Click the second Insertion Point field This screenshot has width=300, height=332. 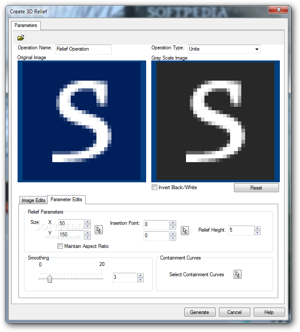pyautogui.click(x=156, y=235)
